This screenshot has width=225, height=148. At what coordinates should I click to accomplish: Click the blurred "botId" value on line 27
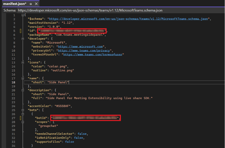85,118
